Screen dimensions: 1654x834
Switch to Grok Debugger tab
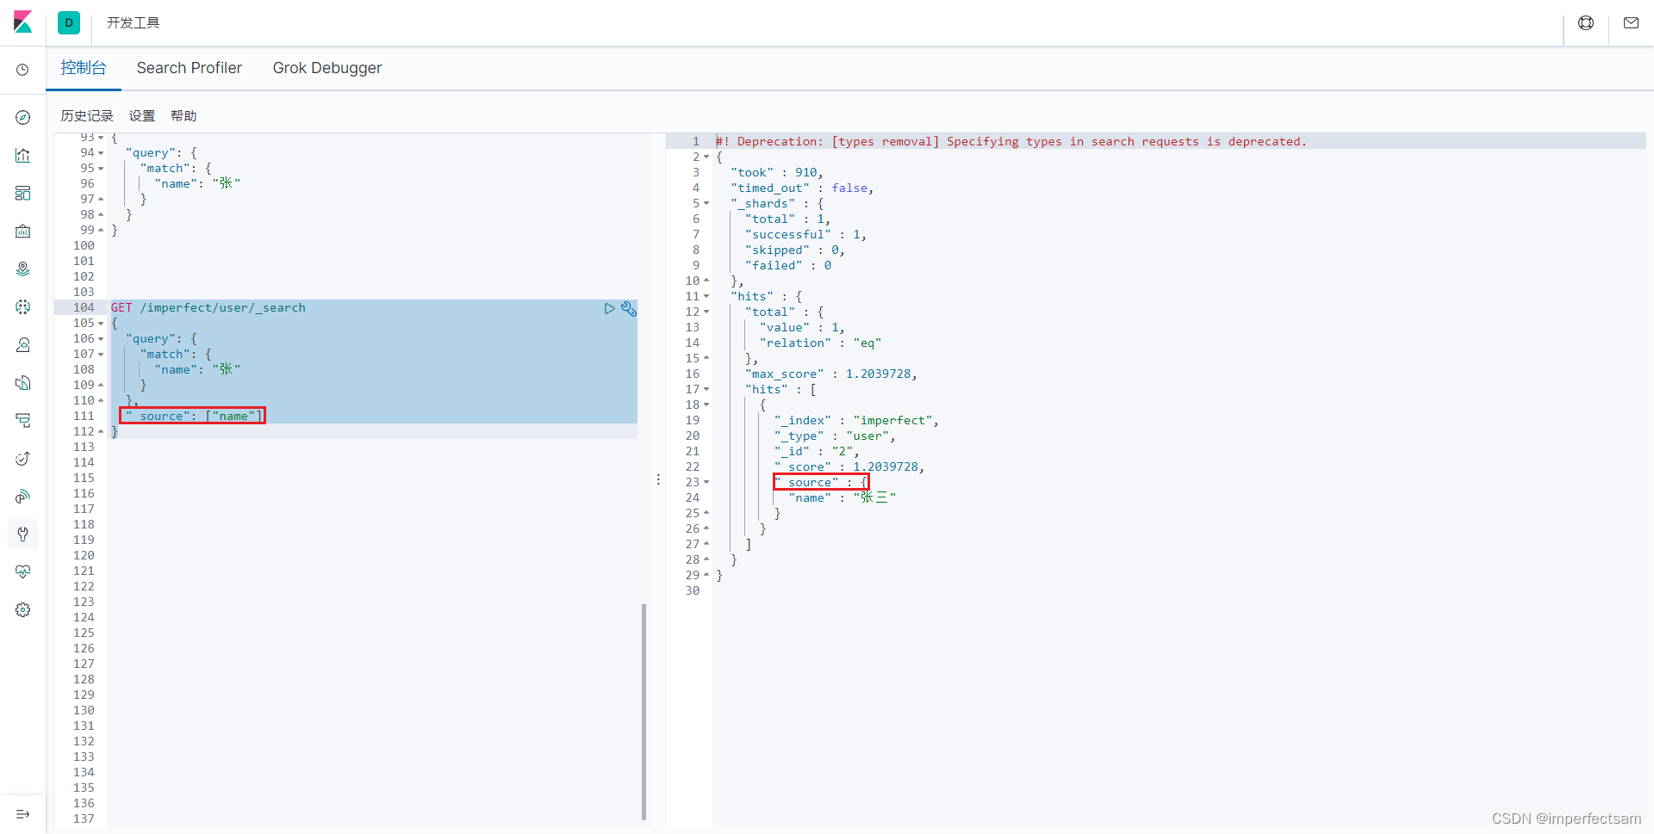pos(327,68)
